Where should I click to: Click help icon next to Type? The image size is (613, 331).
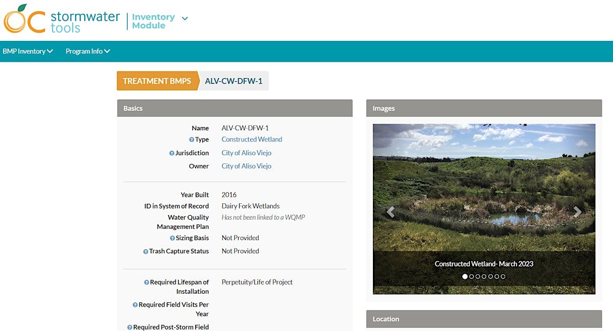click(x=192, y=140)
